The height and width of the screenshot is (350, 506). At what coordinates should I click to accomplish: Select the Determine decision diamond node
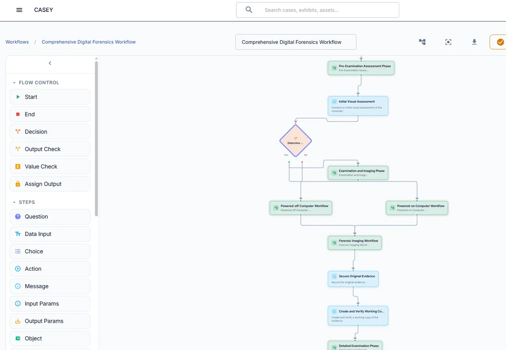click(x=296, y=141)
